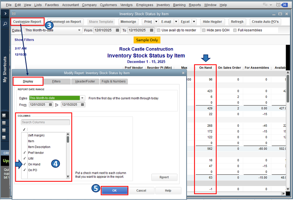The width and height of the screenshot is (293, 200).
Task: Switch to the Fonts & Numbers tab
Action: [114, 81]
